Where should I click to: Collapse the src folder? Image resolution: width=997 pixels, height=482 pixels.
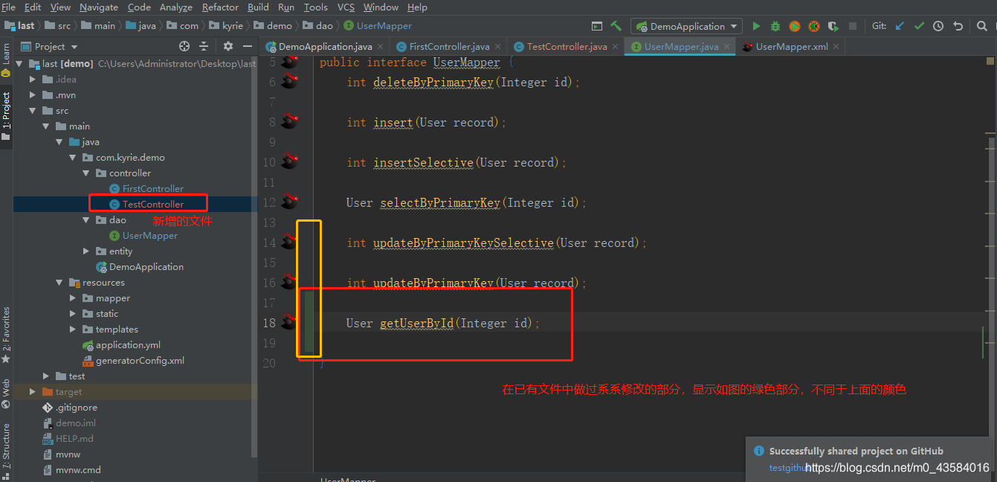32,110
